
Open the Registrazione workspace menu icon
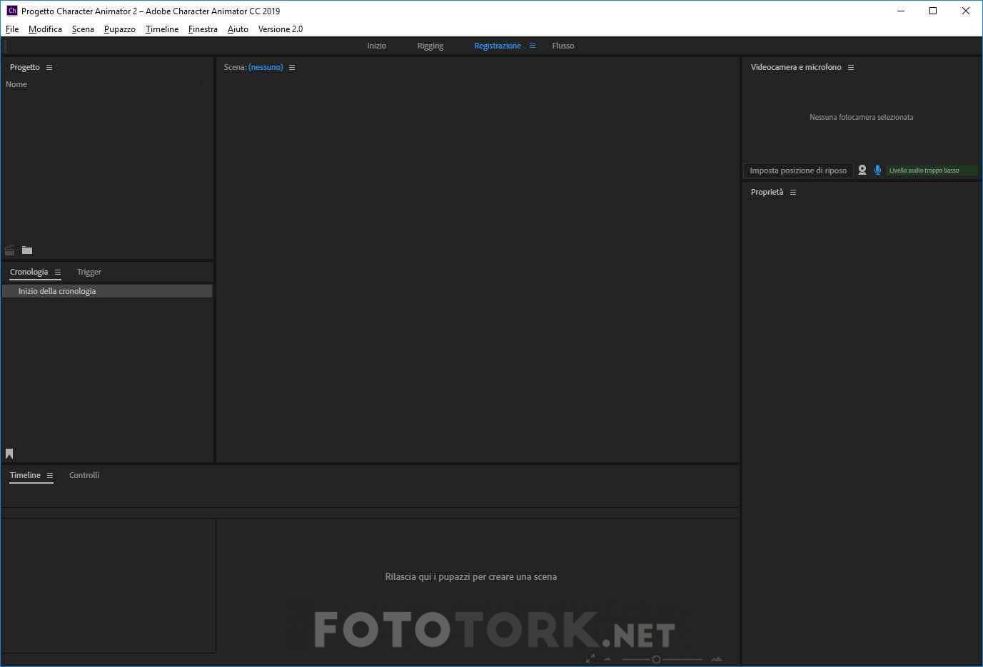[533, 46]
